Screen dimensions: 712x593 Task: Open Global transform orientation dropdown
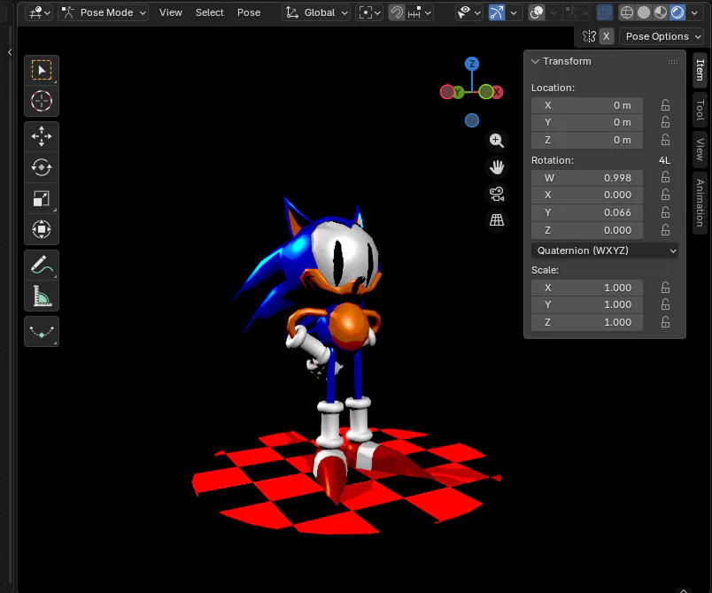click(x=316, y=12)
